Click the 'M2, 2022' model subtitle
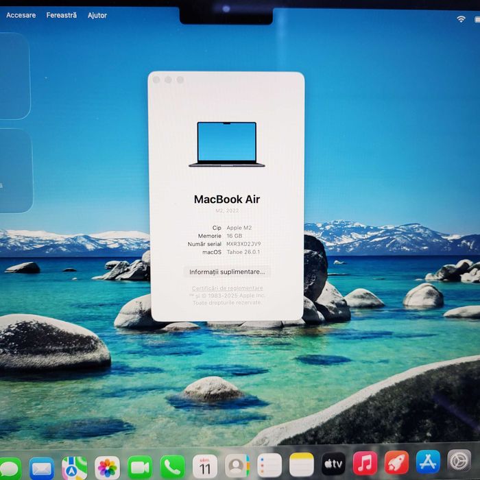Image resolution: width=480 pixels, height=480 pixels. point(227,211)
